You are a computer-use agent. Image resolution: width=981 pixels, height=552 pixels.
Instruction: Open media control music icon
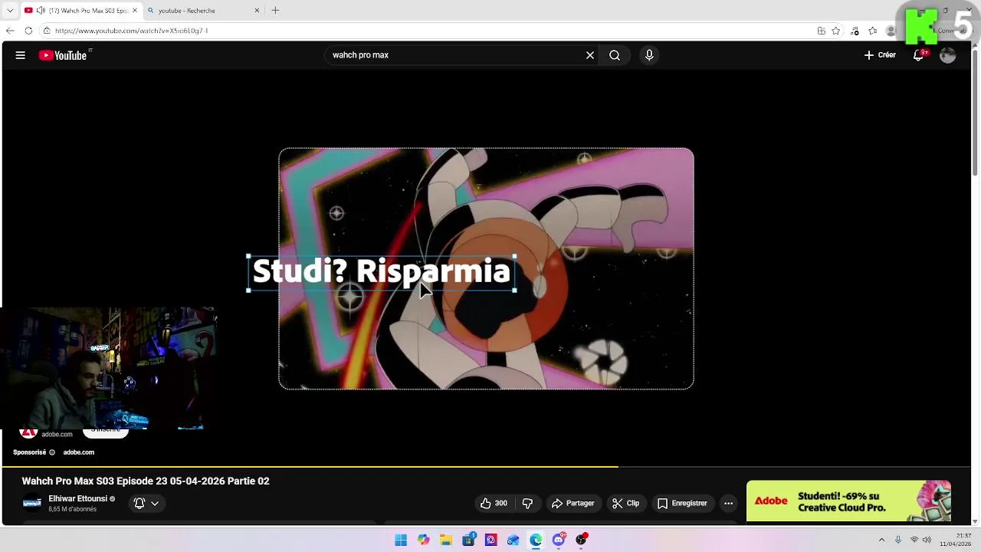pos(855,31)
